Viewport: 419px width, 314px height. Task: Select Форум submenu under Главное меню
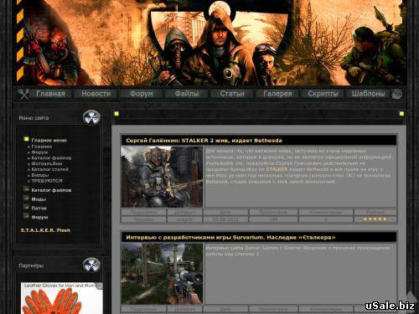pos(39,152)
